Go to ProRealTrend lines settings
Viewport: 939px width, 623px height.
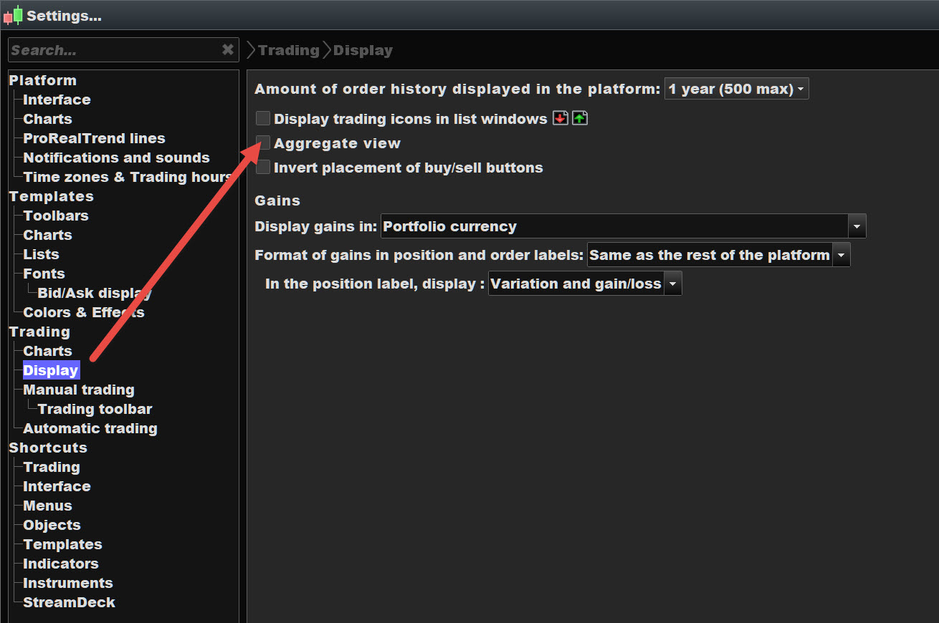coord(94,138)
